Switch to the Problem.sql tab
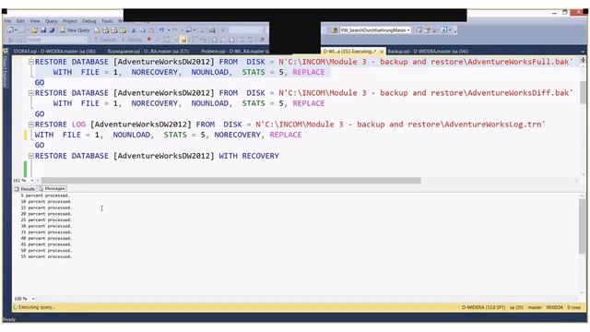This screenshot has height=332, width=590. tap(235, 51)
